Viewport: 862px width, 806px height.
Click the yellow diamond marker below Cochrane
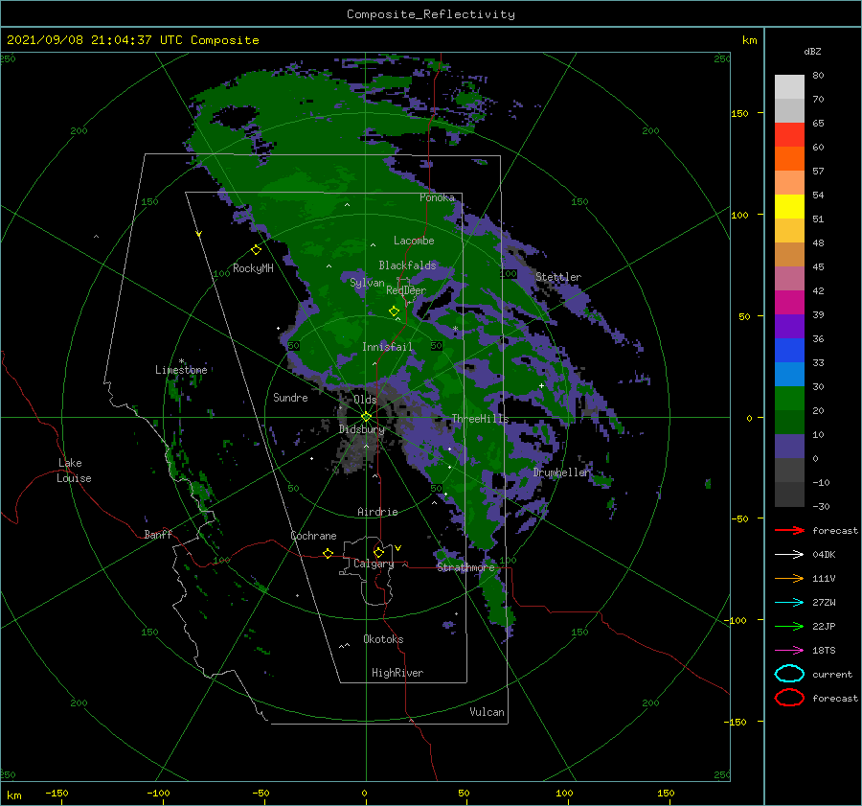(329, 553)
